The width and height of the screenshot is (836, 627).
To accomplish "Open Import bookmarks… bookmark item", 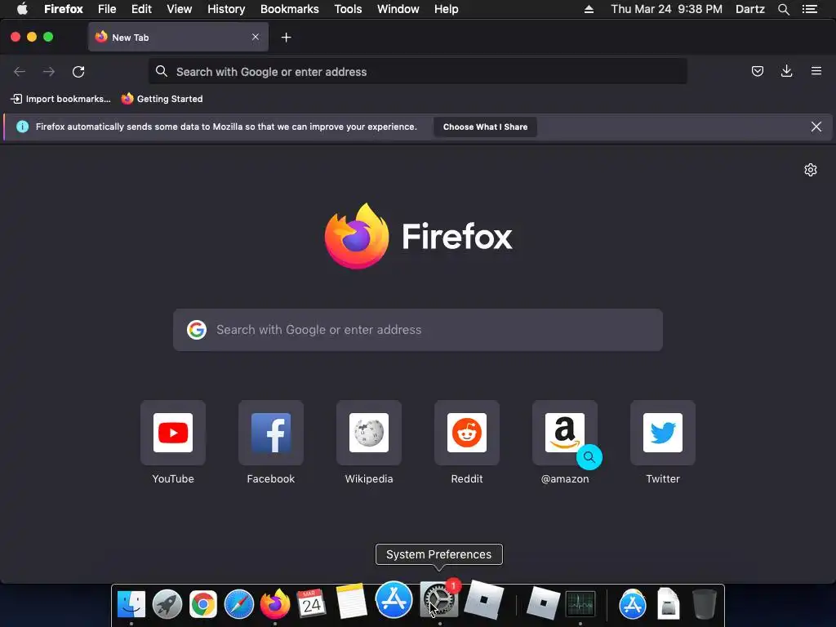I will click(x=60, y=99).
